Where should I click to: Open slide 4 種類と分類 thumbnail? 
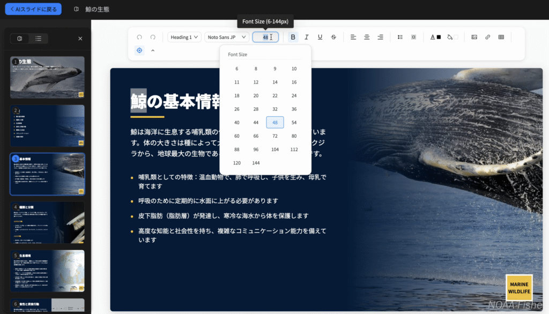47,222
